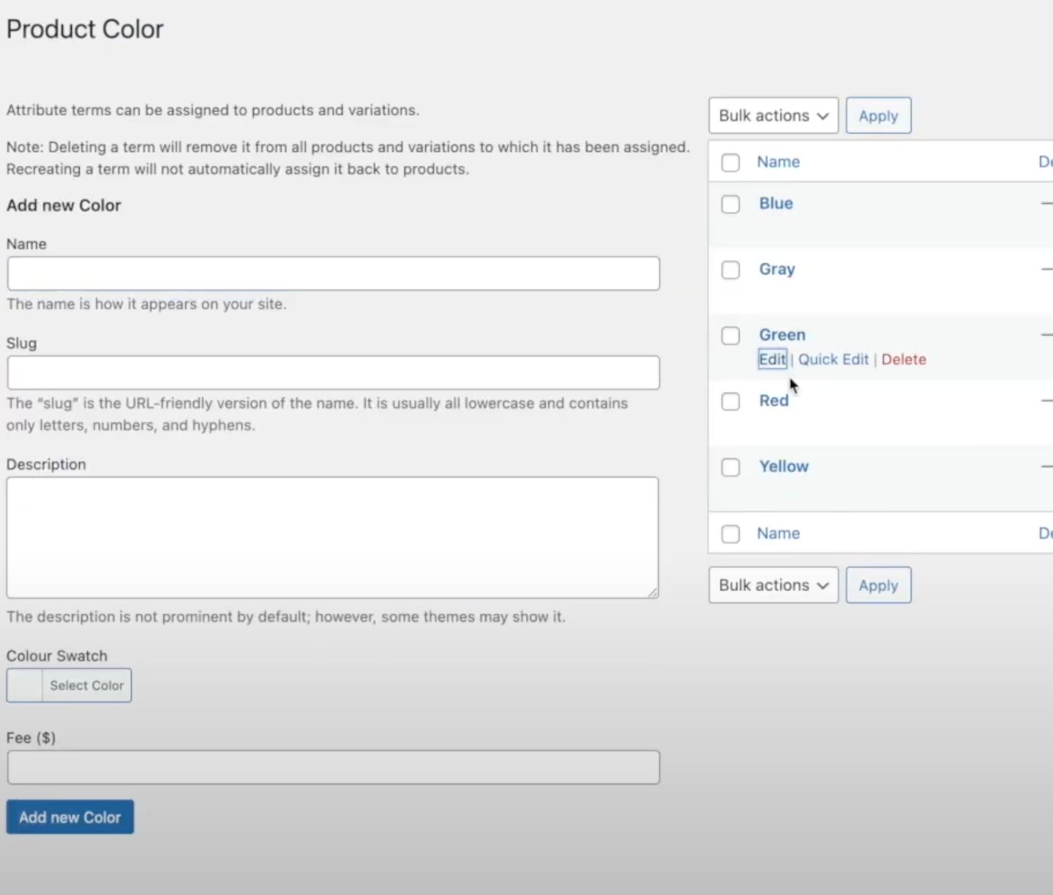
Task: Open the Yellow term link
Action: coord(783,467)
